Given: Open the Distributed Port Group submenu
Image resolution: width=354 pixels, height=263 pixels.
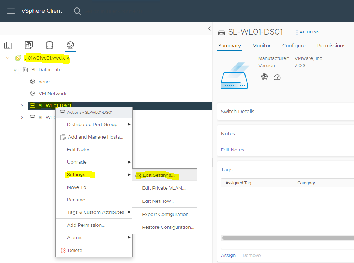Looking at the screenshot, I should 94,124.
